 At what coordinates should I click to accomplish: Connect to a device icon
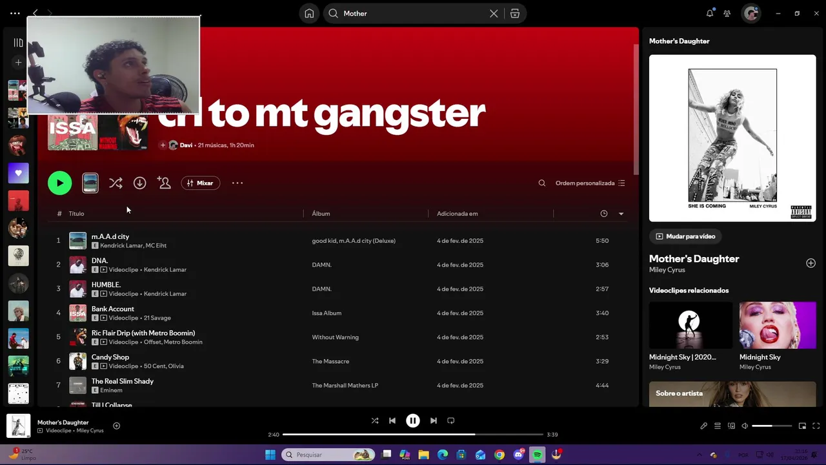[731, 426]
